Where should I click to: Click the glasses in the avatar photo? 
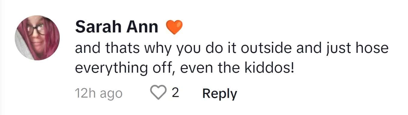click(x=37, y=30)
